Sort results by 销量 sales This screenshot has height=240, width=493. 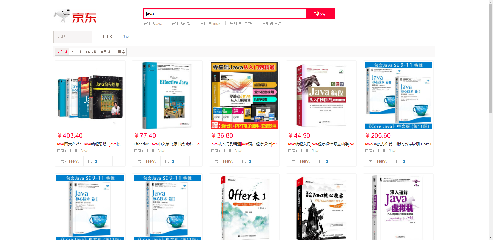pyautogui.click(x=105, y=52)
